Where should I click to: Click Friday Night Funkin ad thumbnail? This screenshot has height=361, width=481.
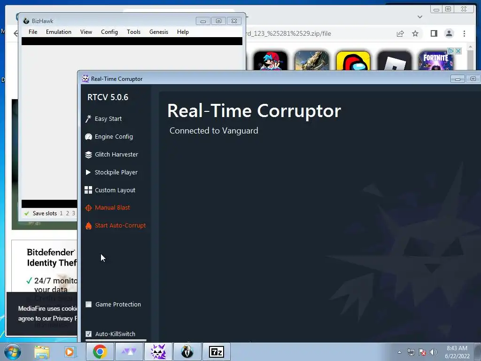(x=271, y=61)
